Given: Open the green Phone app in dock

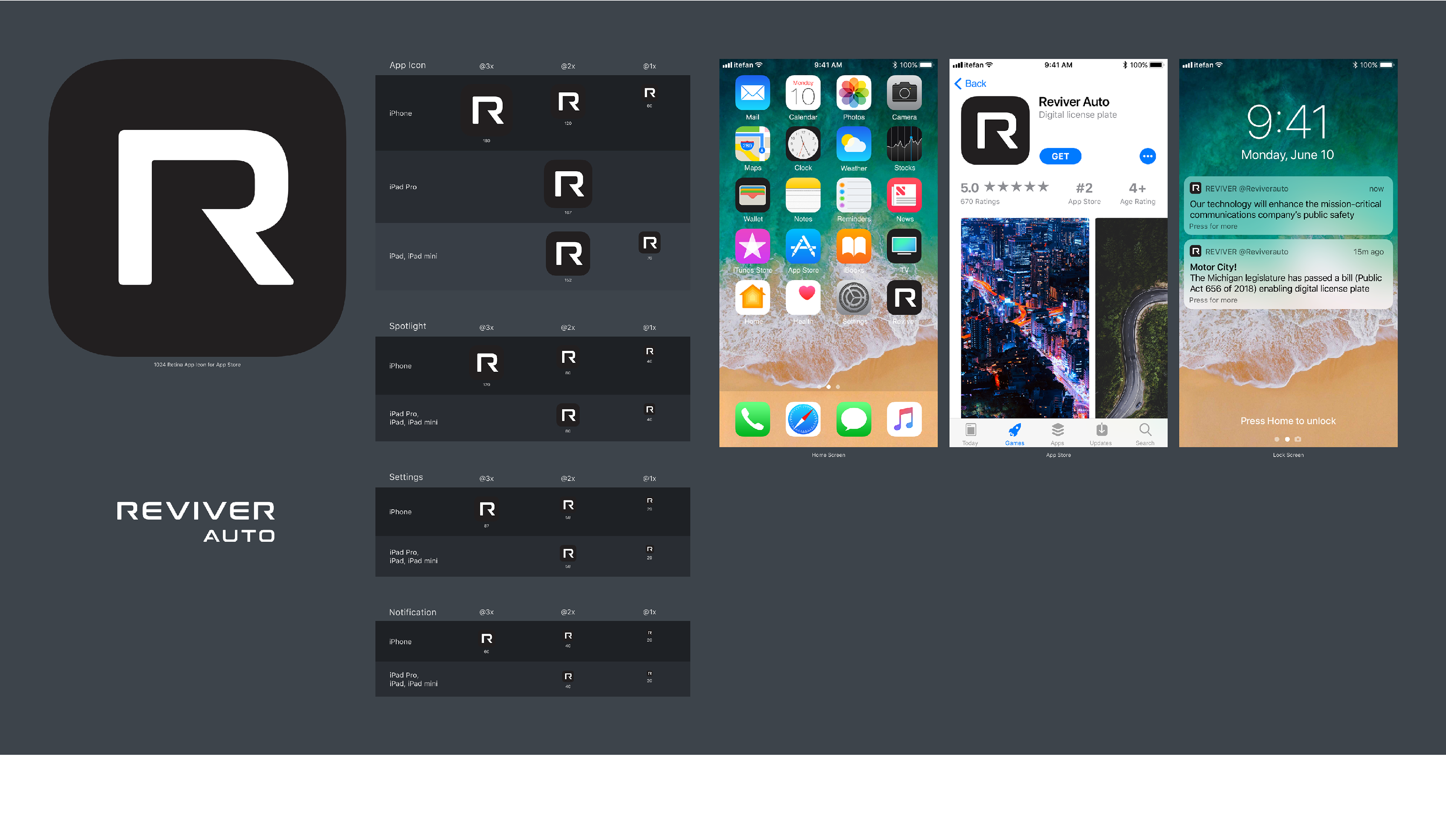Looking at the screenshot, I should [752, 419].
